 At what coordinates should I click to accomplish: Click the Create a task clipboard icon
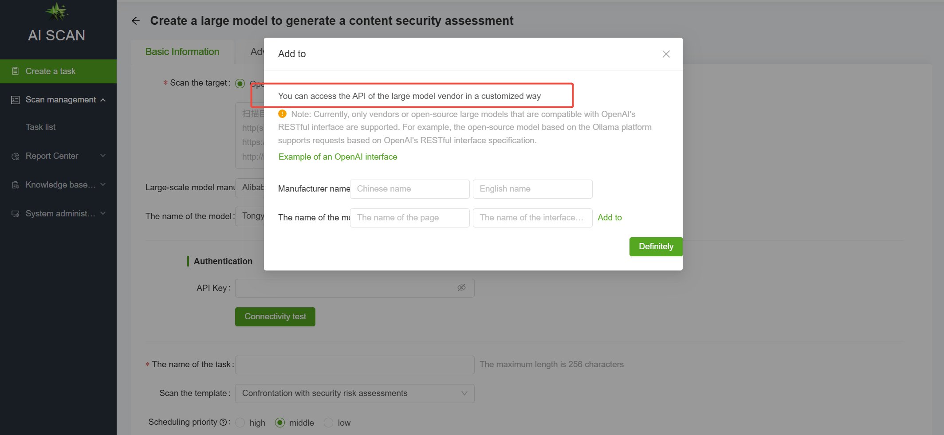pos(16,71)
